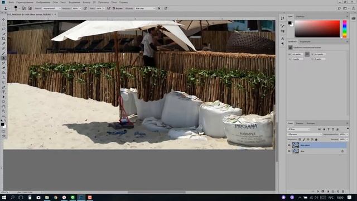
Task: Select the Lasso tool
Action: coord(3,29)
